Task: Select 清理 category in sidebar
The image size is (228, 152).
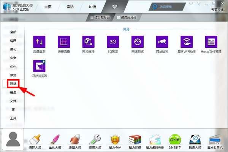Action: coord(13,41)
